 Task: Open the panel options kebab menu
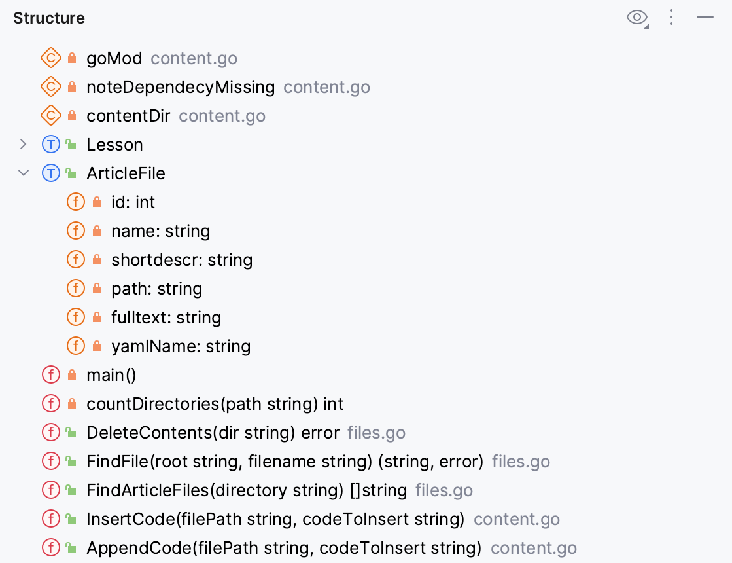click(671, 18)
